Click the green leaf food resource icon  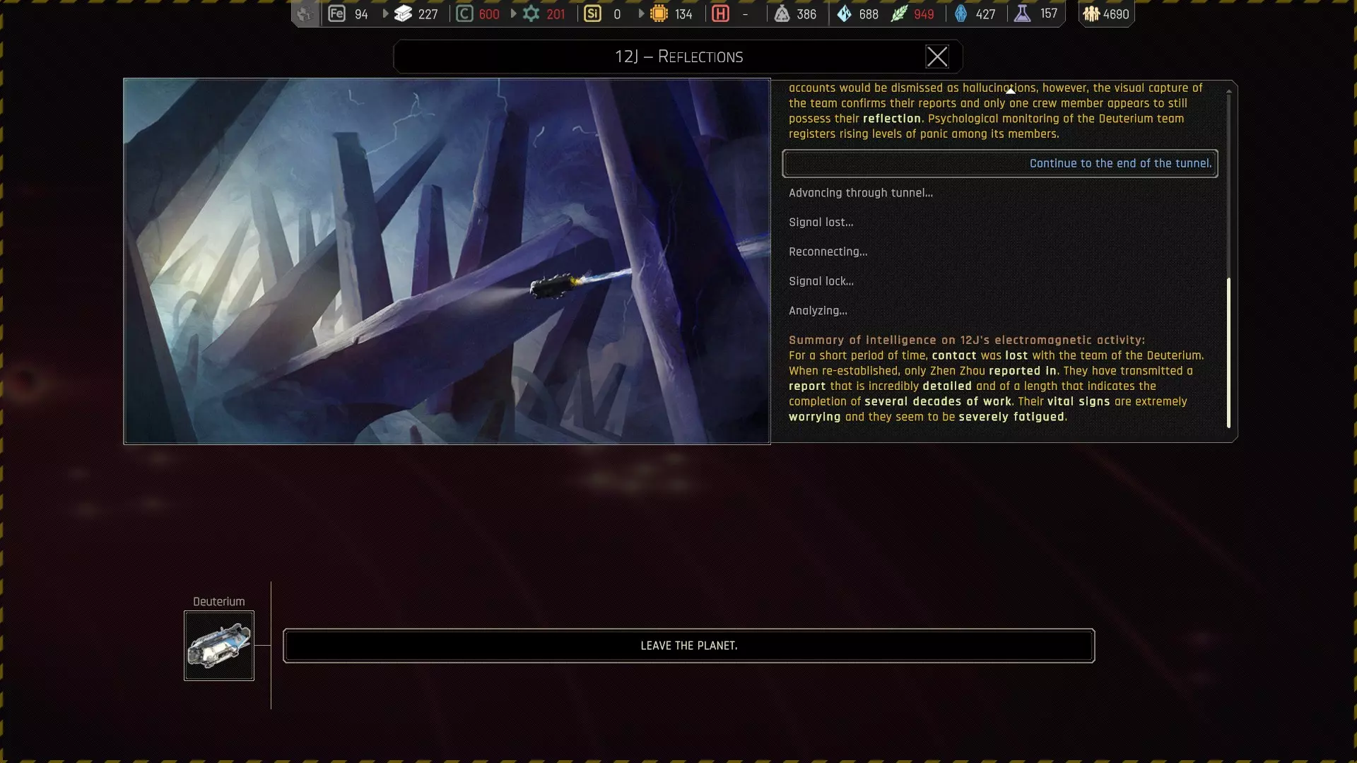click(x=899, y=14)
